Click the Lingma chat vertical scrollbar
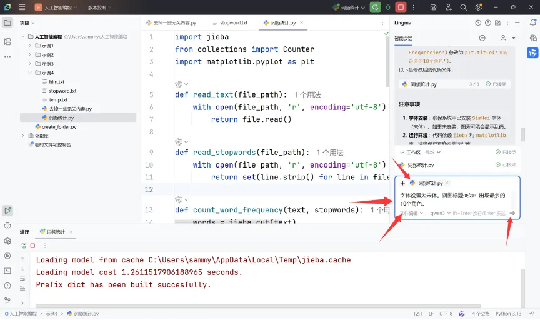 coord(522,134)
